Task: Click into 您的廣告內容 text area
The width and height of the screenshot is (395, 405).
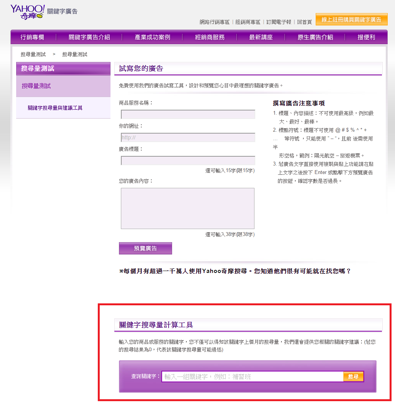Action: click(x=187, y=208)
